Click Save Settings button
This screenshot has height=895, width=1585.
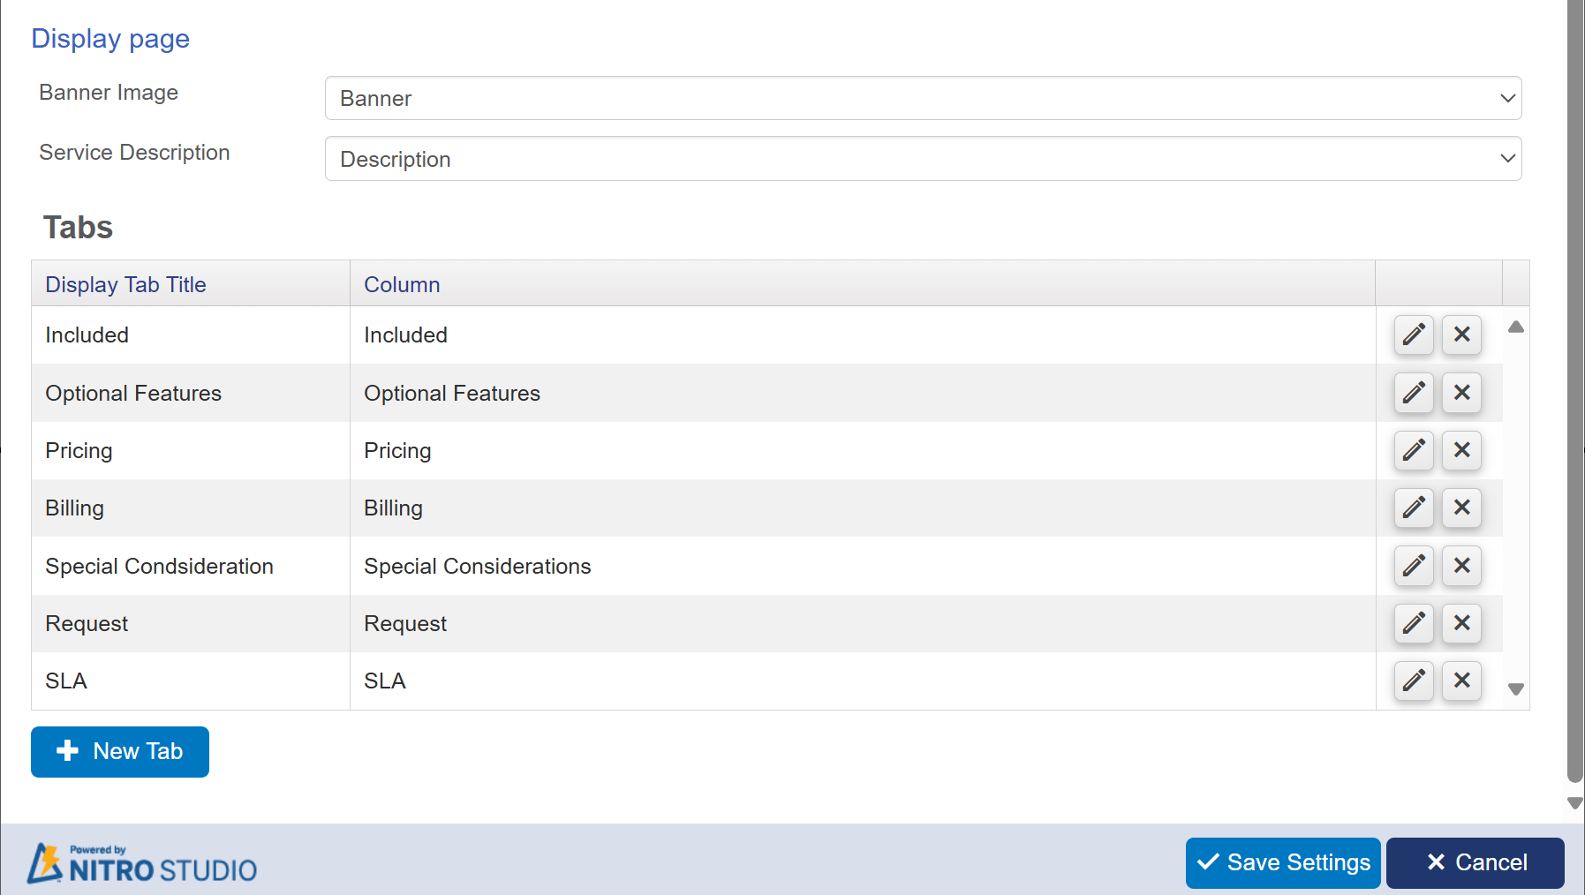coord(1283,862)
